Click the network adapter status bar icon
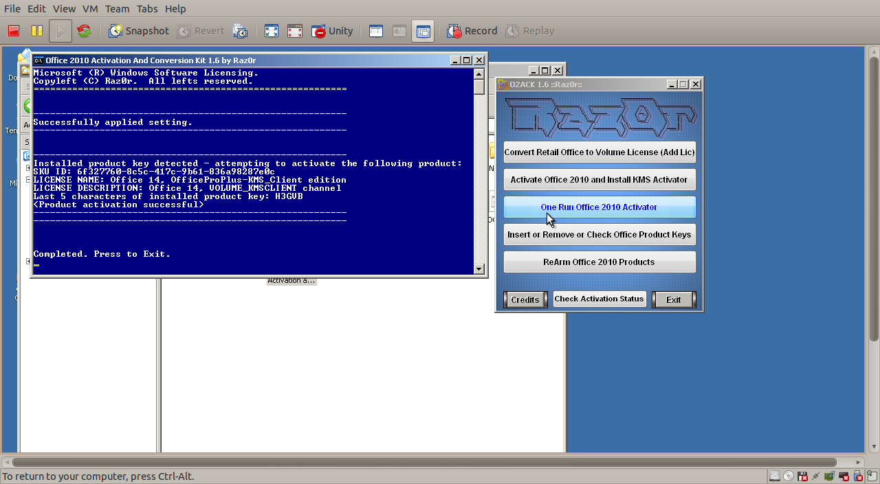The height and width of the screenshot is (484, 880). (815, 476)
